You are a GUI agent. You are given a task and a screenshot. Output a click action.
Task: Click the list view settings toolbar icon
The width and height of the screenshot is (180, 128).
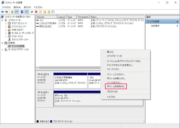tap(53, 12)
